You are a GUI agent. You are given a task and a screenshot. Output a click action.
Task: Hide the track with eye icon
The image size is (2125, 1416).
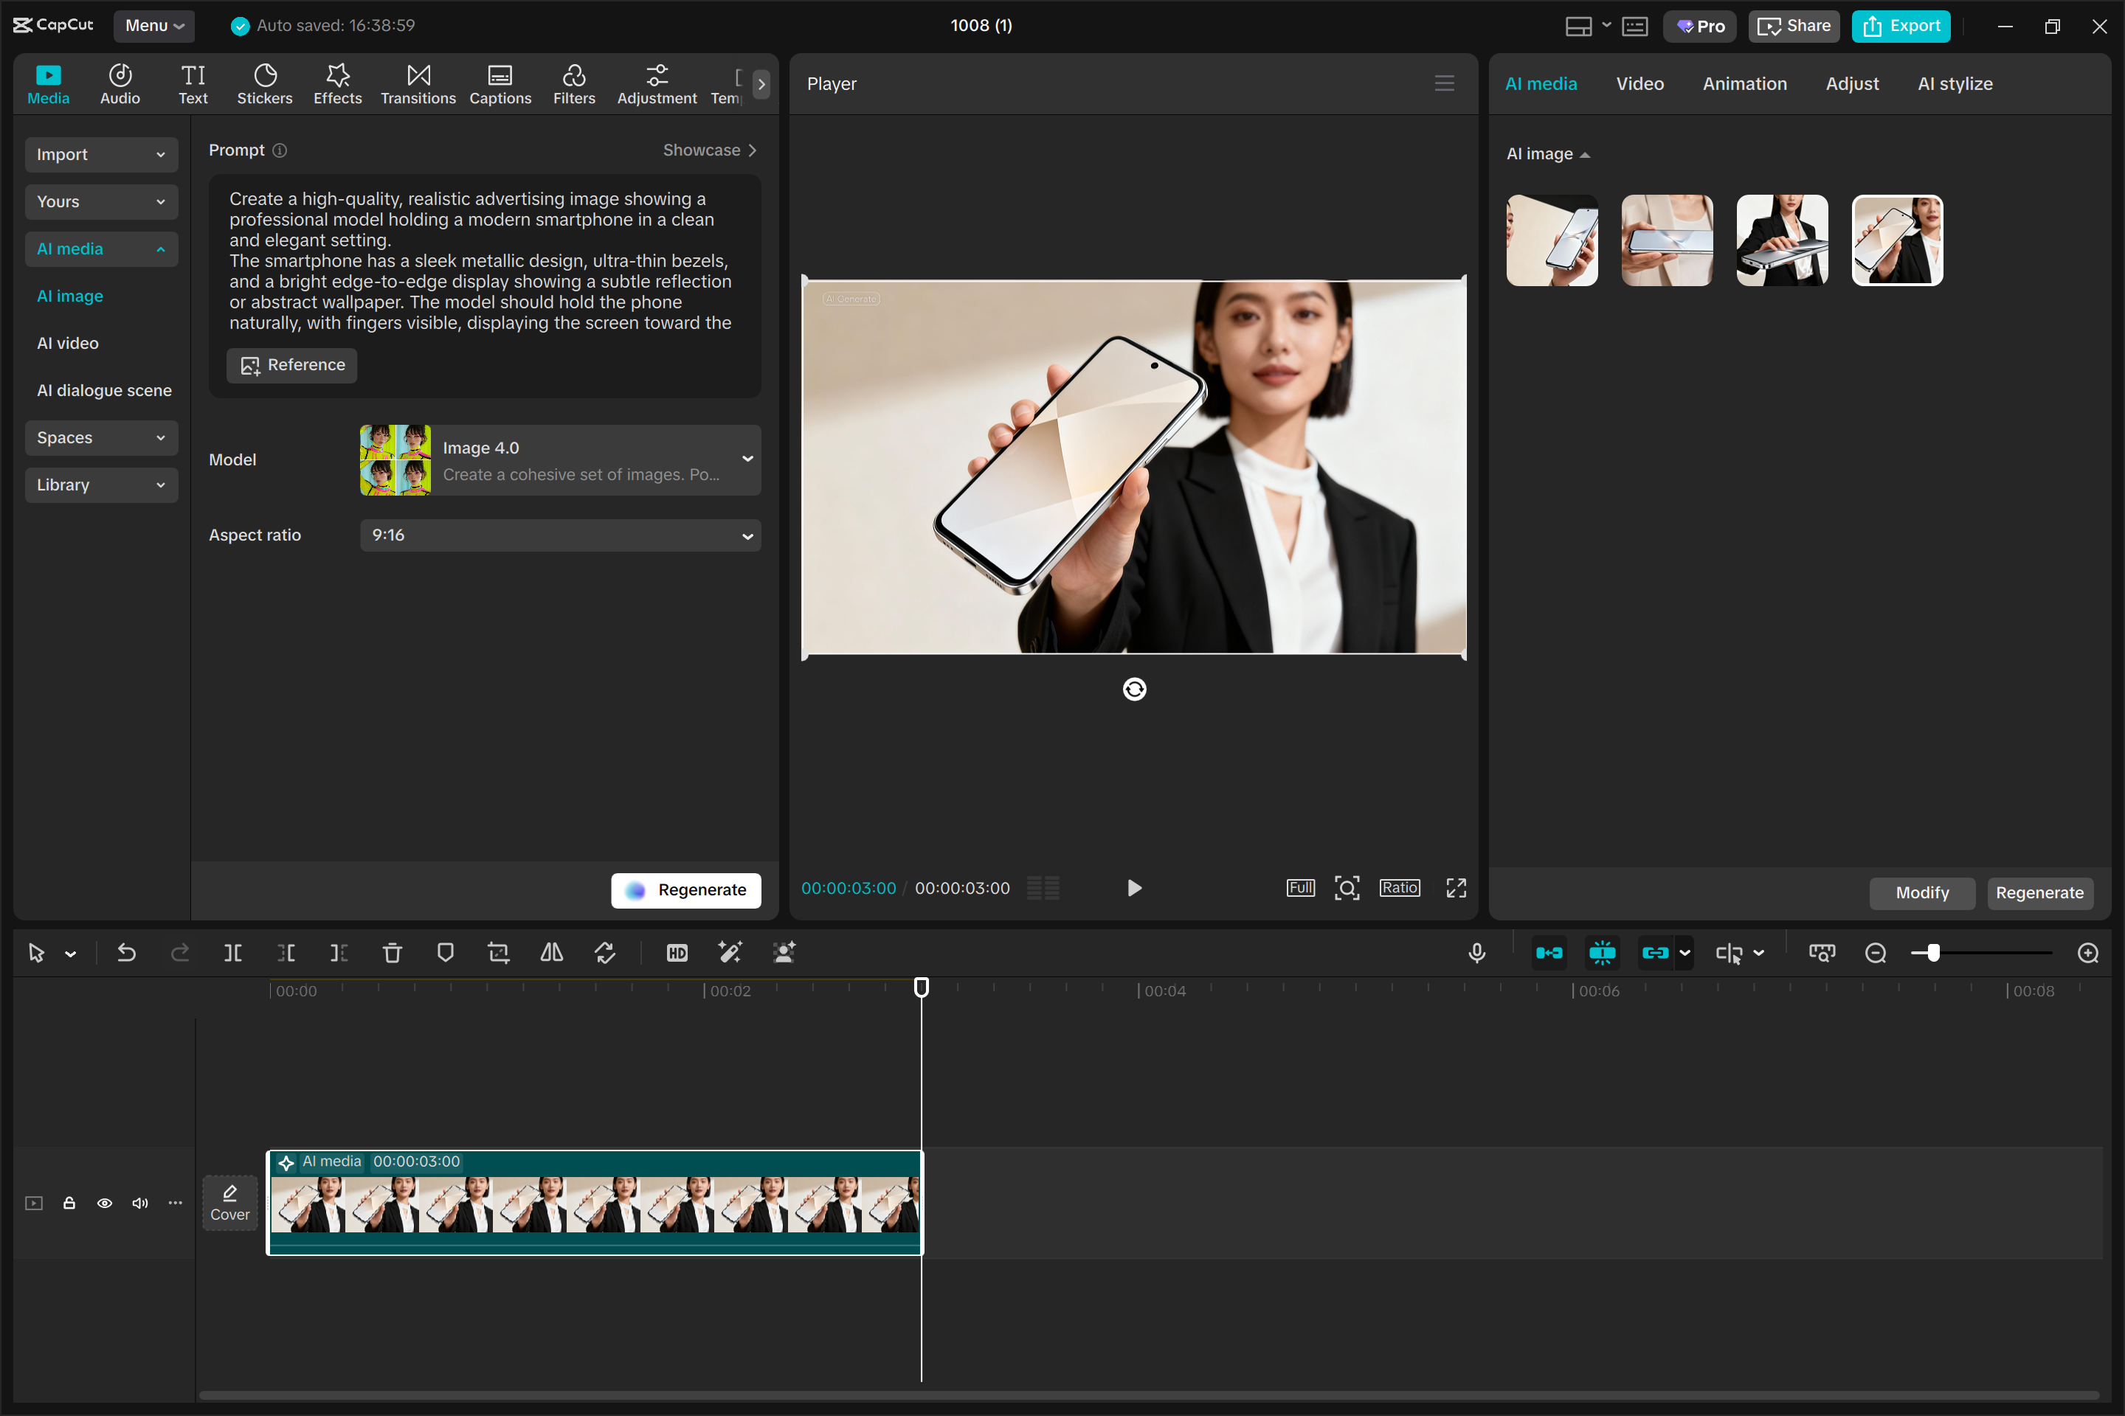105,1203
